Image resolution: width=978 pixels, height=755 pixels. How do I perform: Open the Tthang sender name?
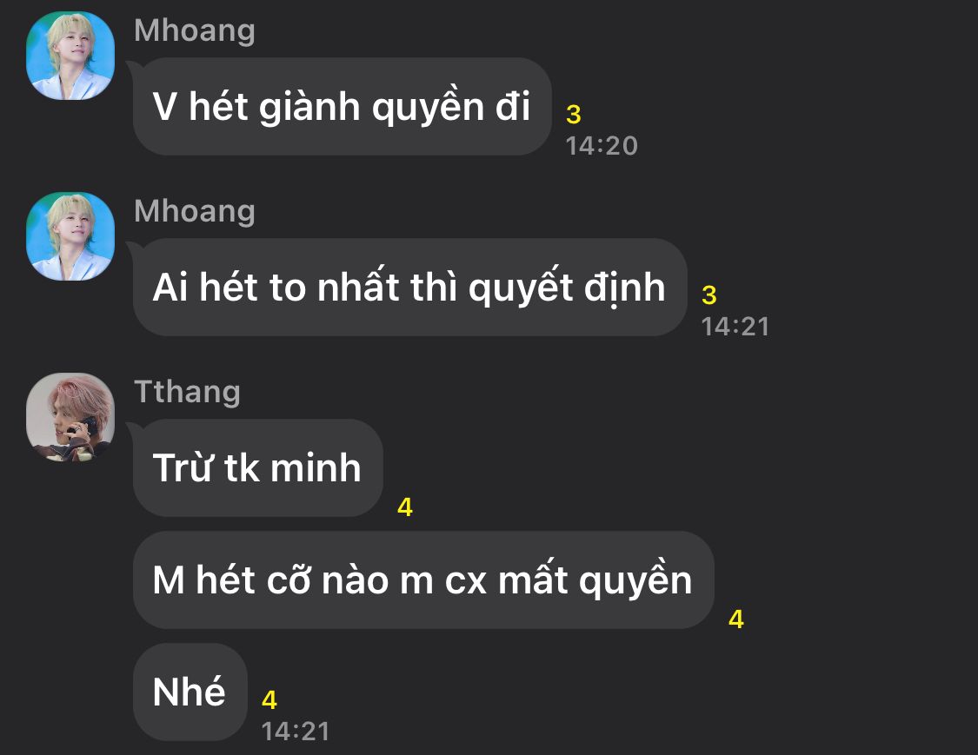point(187,393)
